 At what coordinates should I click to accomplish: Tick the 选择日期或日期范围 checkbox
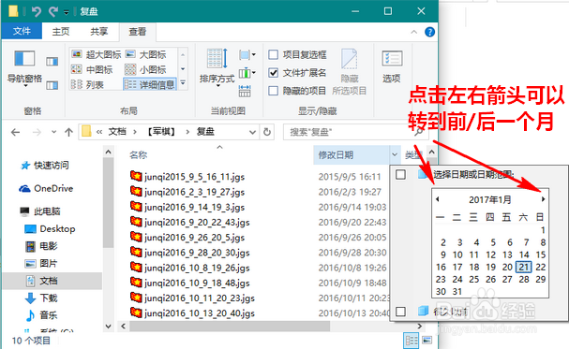[x=400, y=174]
